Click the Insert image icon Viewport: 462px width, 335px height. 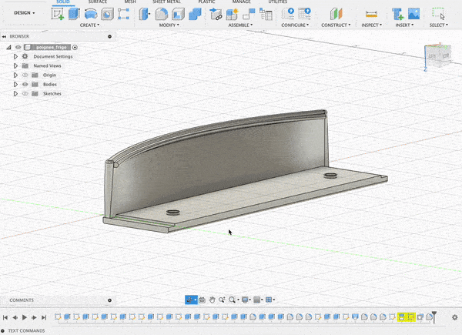pyautogui.click(x=413, y=14)
